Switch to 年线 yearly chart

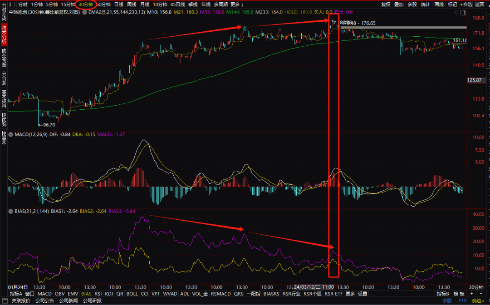(x=206, y=5)
